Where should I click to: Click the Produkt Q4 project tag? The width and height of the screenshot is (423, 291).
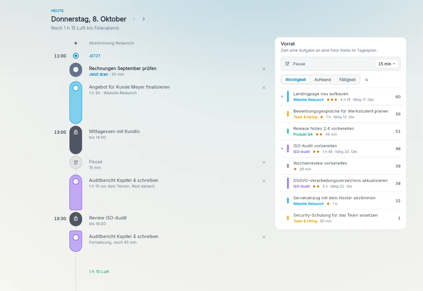pyautogui.click(x=303, y=134)
